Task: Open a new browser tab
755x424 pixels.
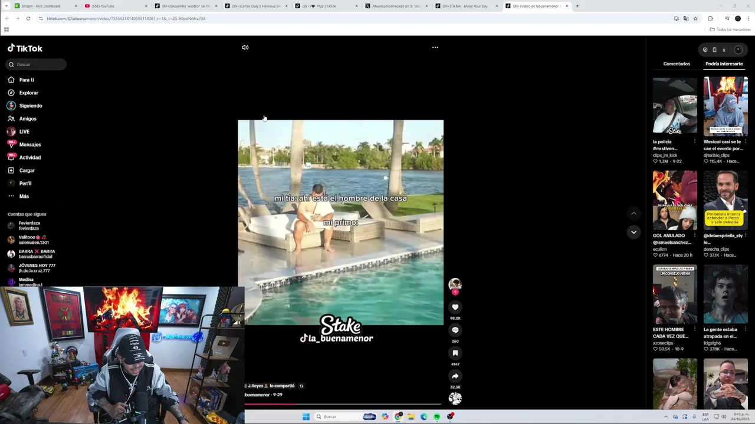Action: tap(577, 6)
